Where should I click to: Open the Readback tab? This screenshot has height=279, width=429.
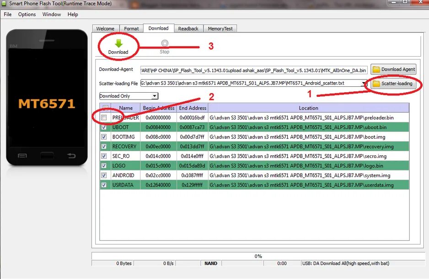[189, 28]
